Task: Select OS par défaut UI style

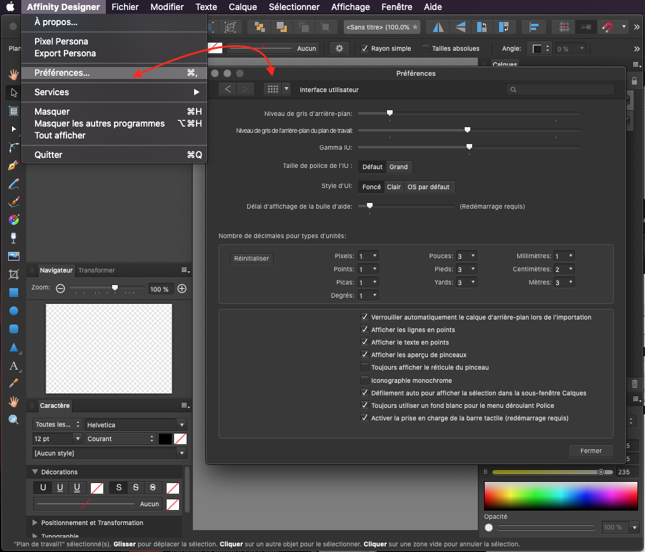Action: tap(428, 187)
